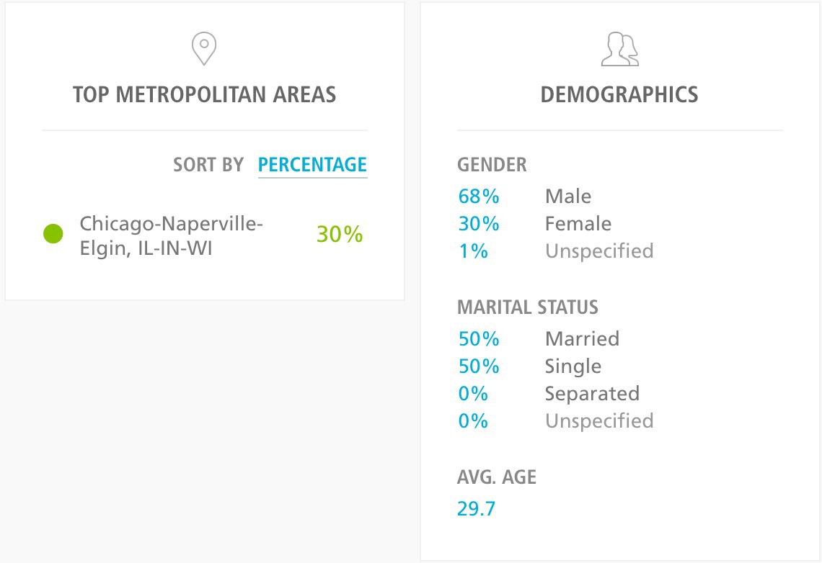822x563 pixels.
Task: Click the Demographics people icon
Action: tap(619, 50)
